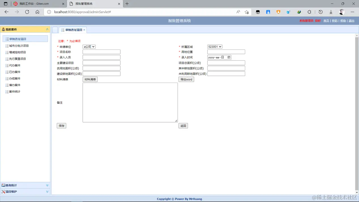Open the browser extensions puzzle icon
359x202 pixels.
tap(309, 12)
